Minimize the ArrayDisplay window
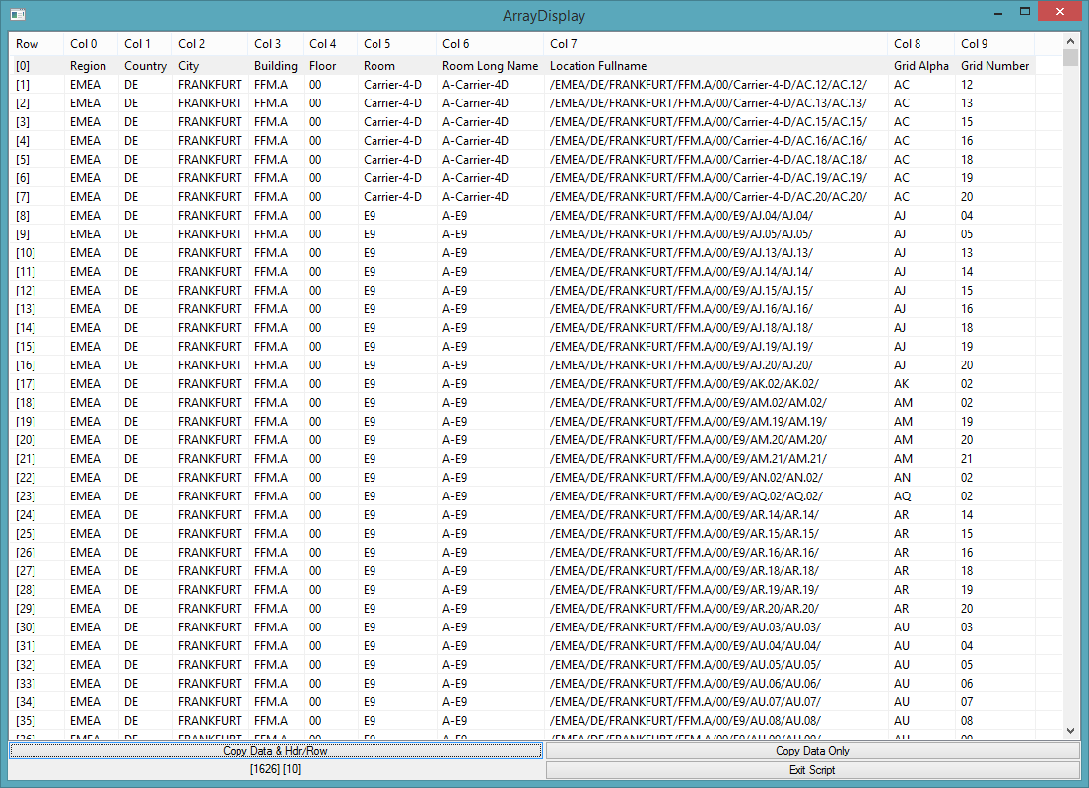 [x=999, y=12]
